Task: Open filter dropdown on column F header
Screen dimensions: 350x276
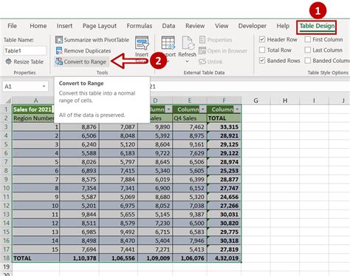Action: pyautogui.click(x=237, y=110)
